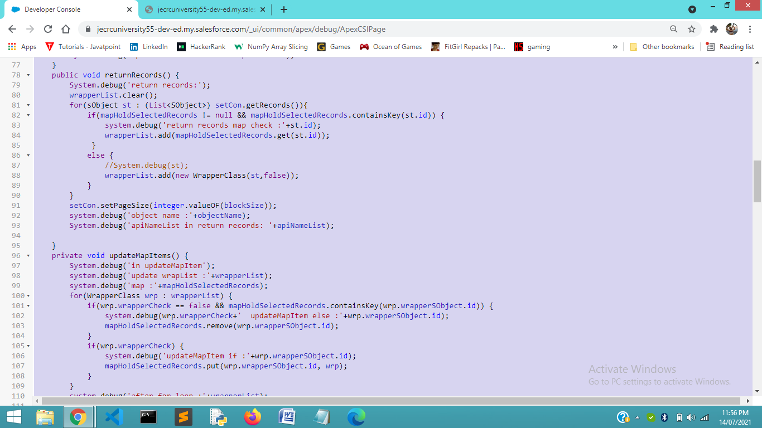Toggle Bluetooth from the system tray

(663, 416)
